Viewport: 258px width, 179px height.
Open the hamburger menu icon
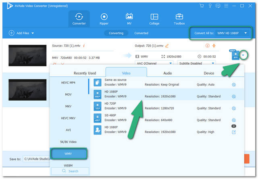226,6
